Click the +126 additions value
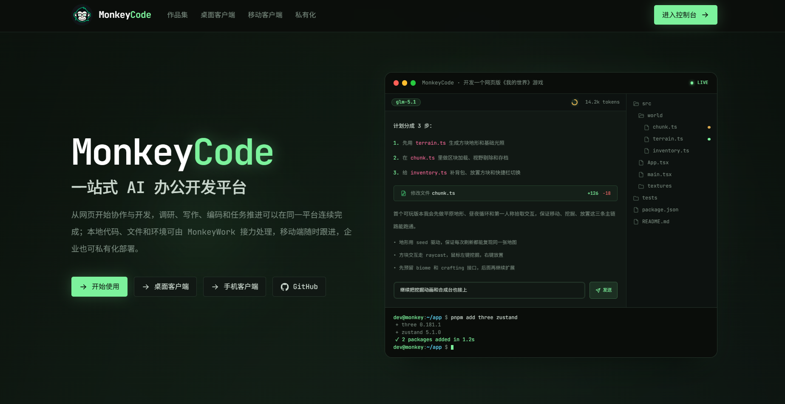This screenshot has width=785, height=404. 593,194
